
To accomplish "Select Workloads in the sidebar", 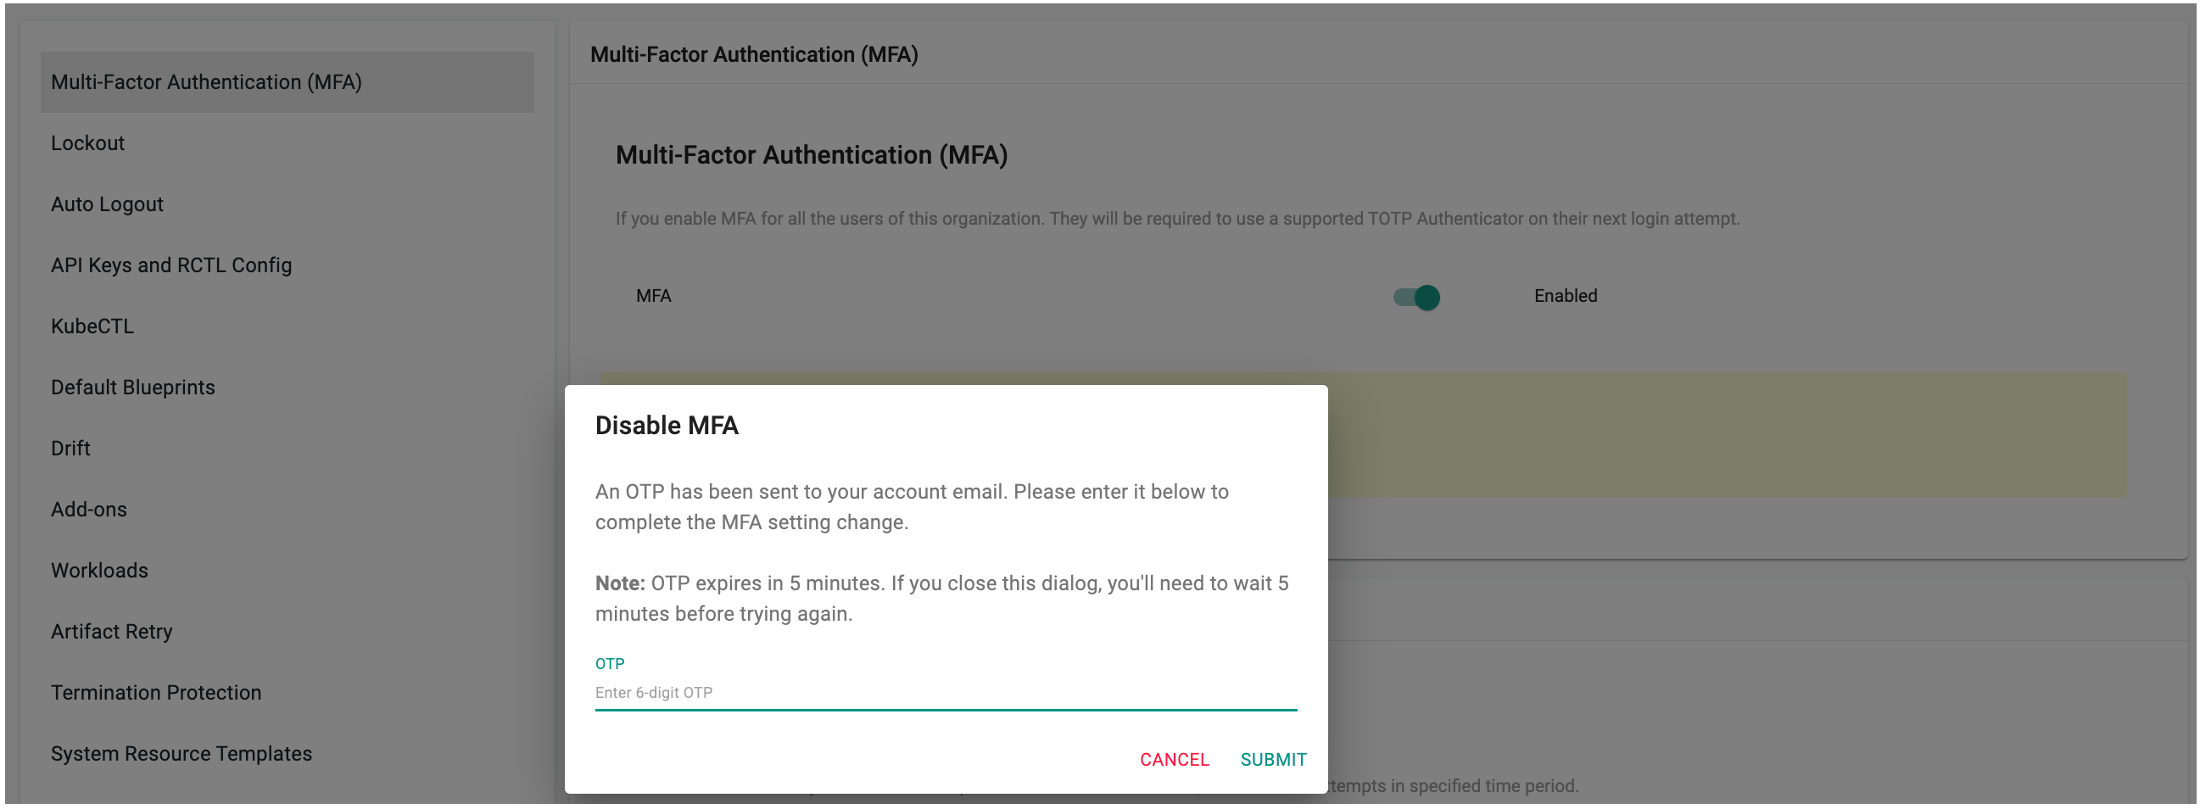I will click(99, 571).
